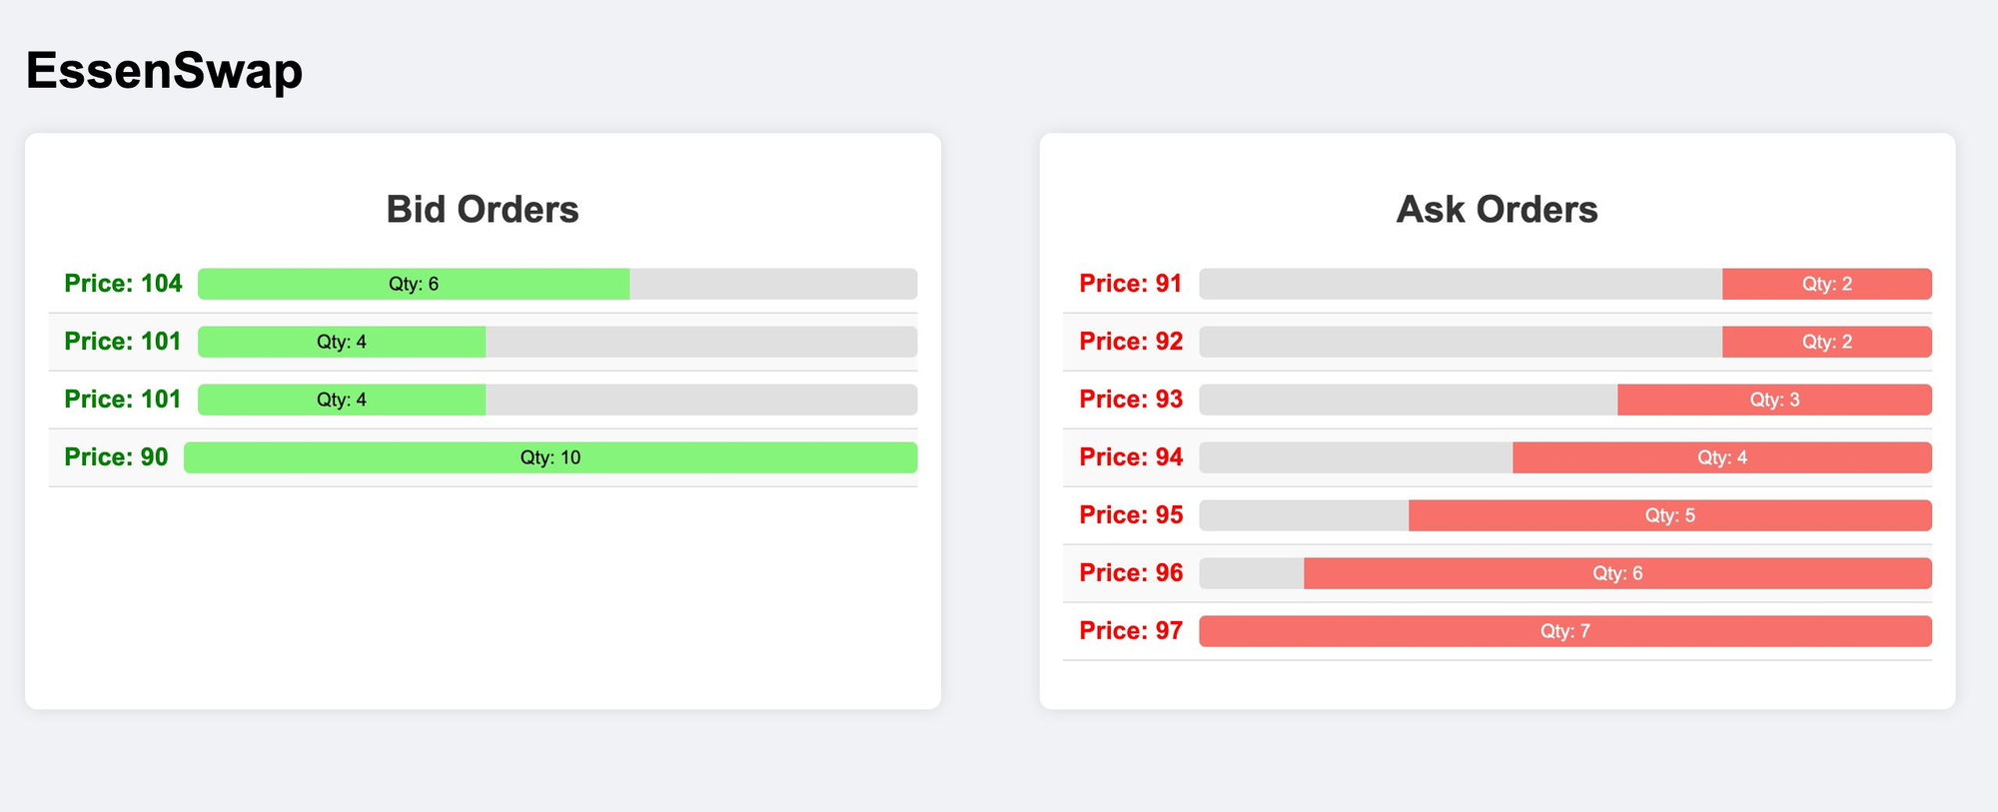The height and width of the screenshot is (812, 1998).
Task: Select the Bid Orders heading
Action: [x=483, y=210]
